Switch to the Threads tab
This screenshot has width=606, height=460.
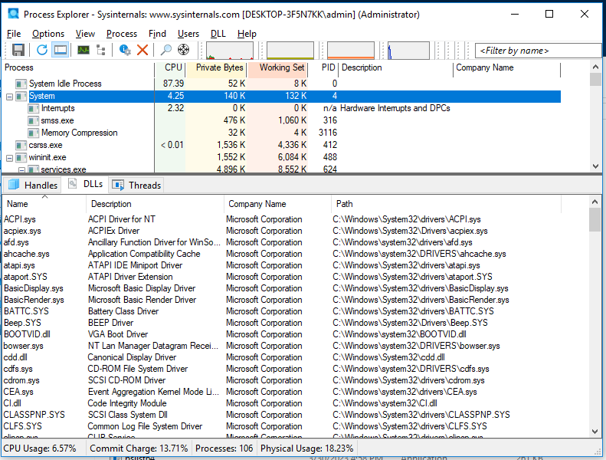coord(136,186)
